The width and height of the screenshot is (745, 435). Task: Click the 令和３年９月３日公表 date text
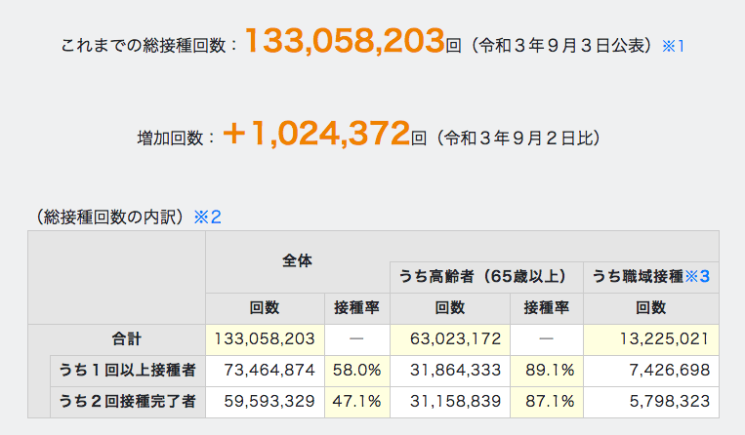click(x=561, y=46)
